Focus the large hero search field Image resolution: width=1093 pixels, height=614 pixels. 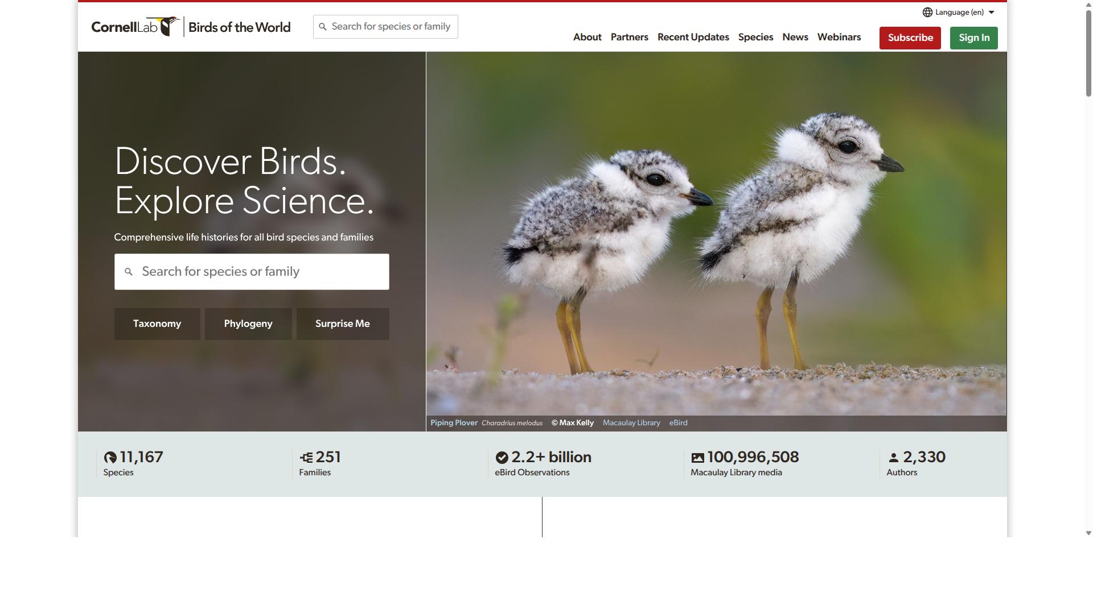point(252,272)
